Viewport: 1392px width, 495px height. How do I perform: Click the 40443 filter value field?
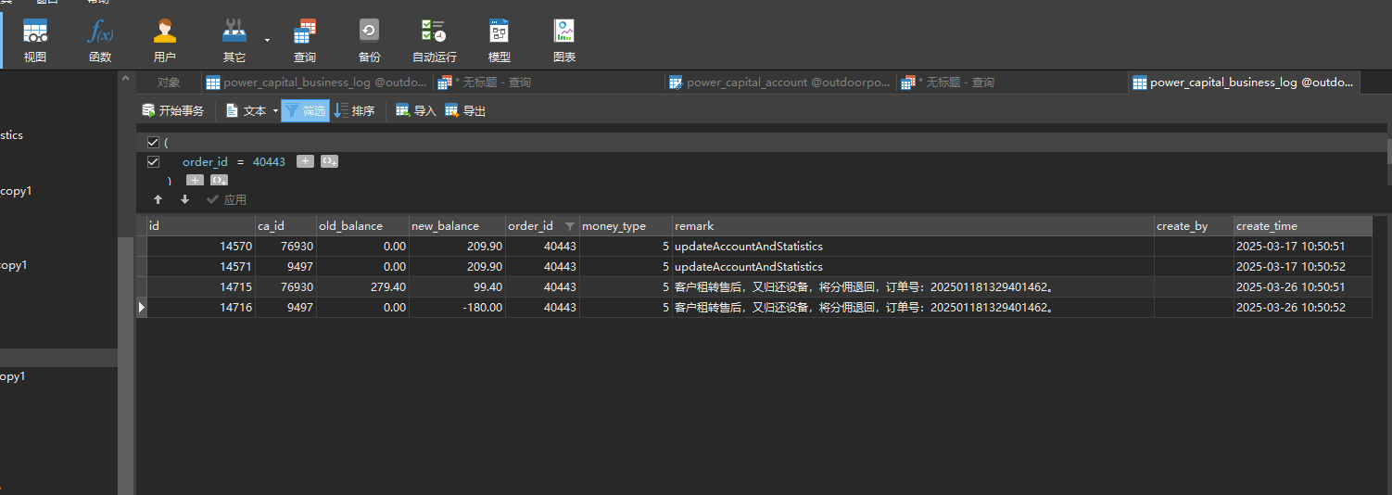click(x=269, y=161)
